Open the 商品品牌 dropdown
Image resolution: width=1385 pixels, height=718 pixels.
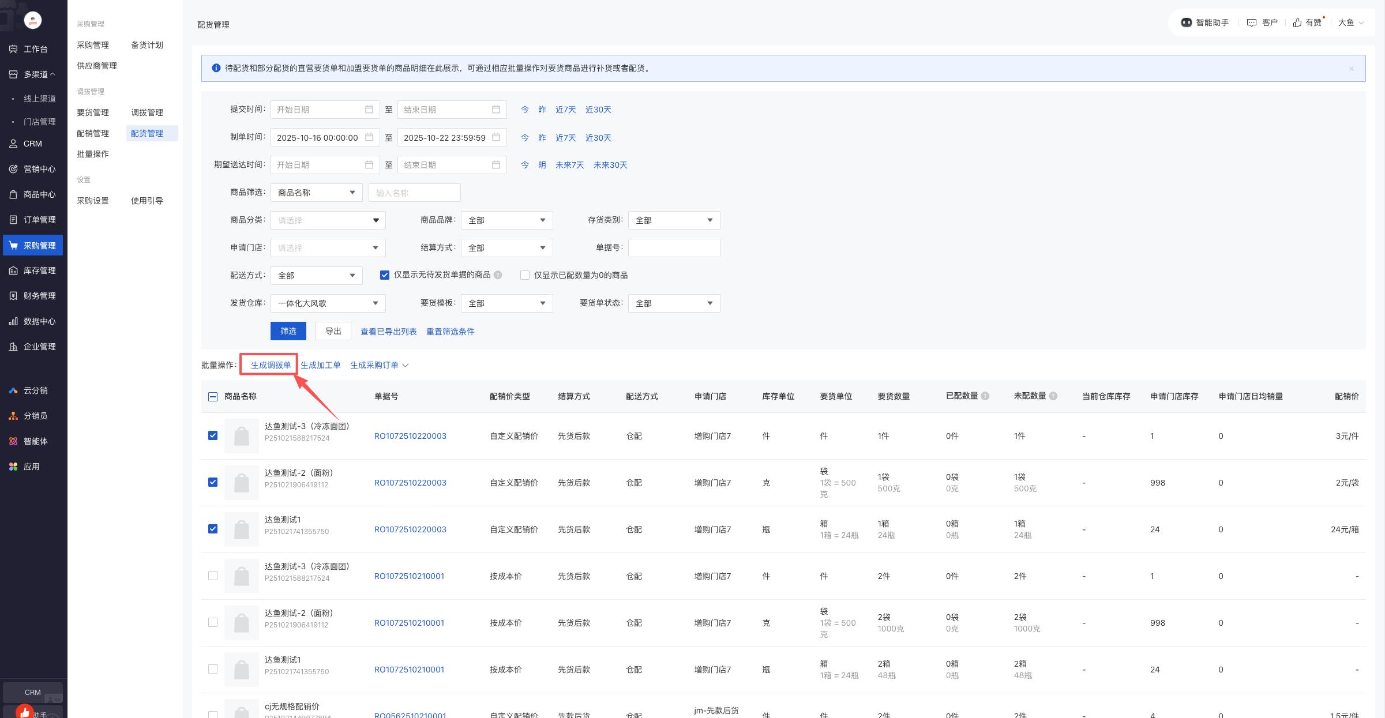tap(506, 220)
